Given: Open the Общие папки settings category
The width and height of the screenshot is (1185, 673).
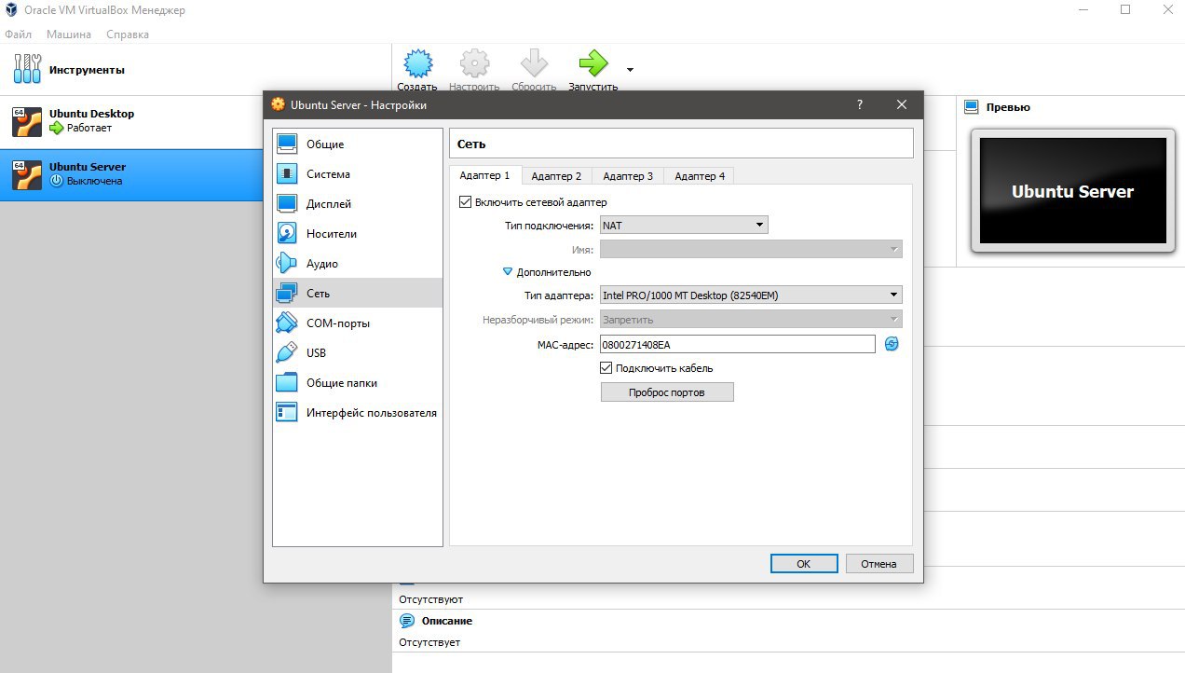Looking at the screenshot, I should (x=357, y=383).
